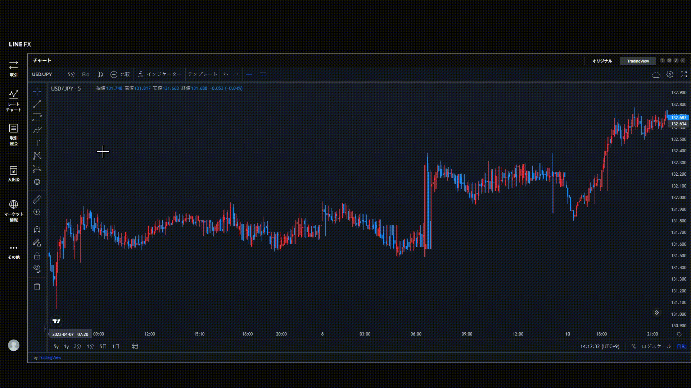Click the trash remove drawings icon
The width and height of the screenshot is (691, 388).
37,286
